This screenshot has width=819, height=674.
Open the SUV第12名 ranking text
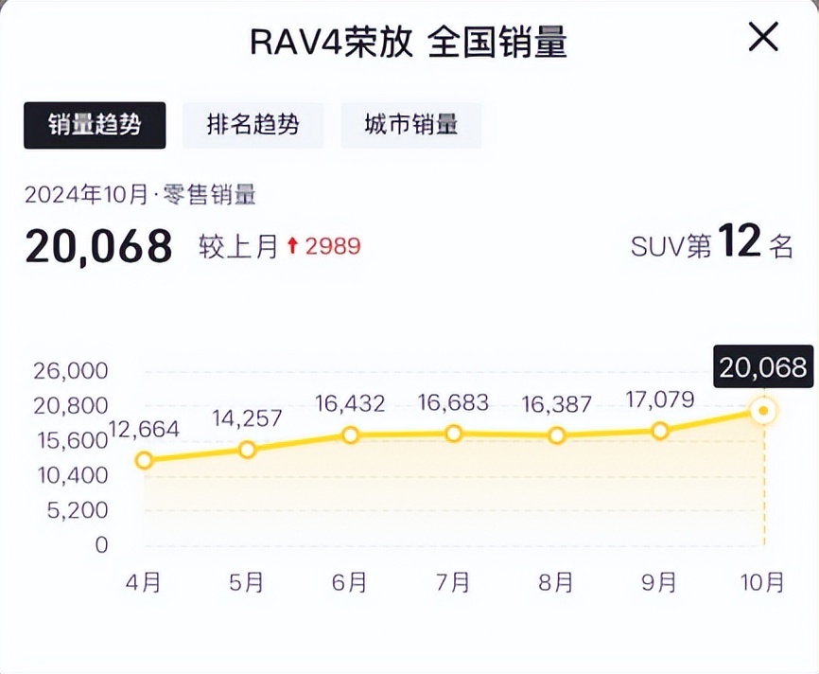711,245
